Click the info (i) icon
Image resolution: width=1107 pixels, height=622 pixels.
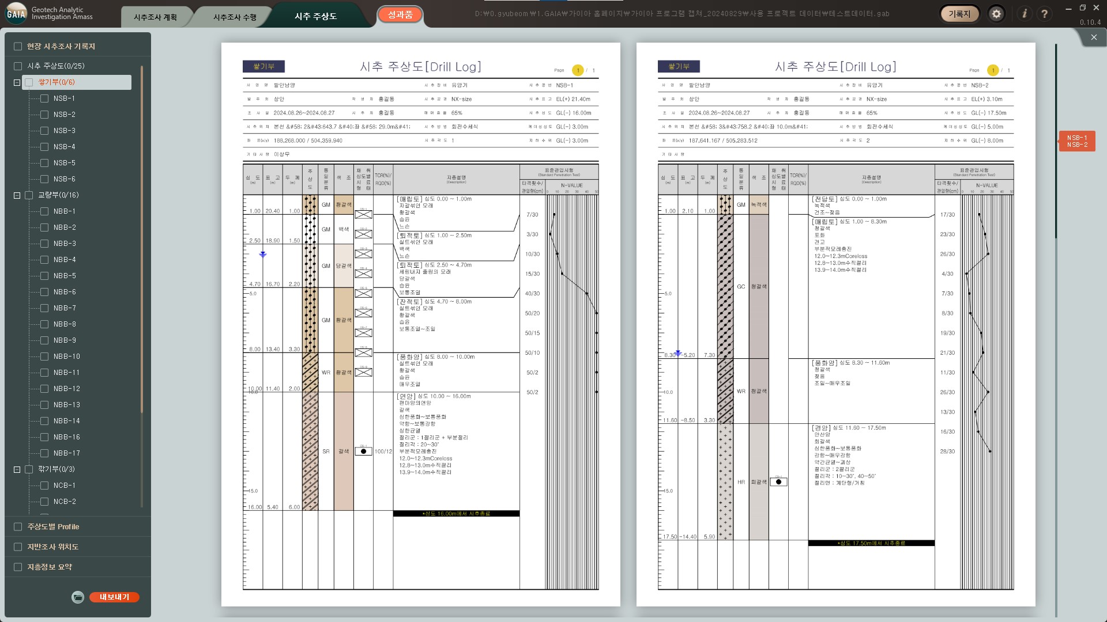(x=1025, y=14)
